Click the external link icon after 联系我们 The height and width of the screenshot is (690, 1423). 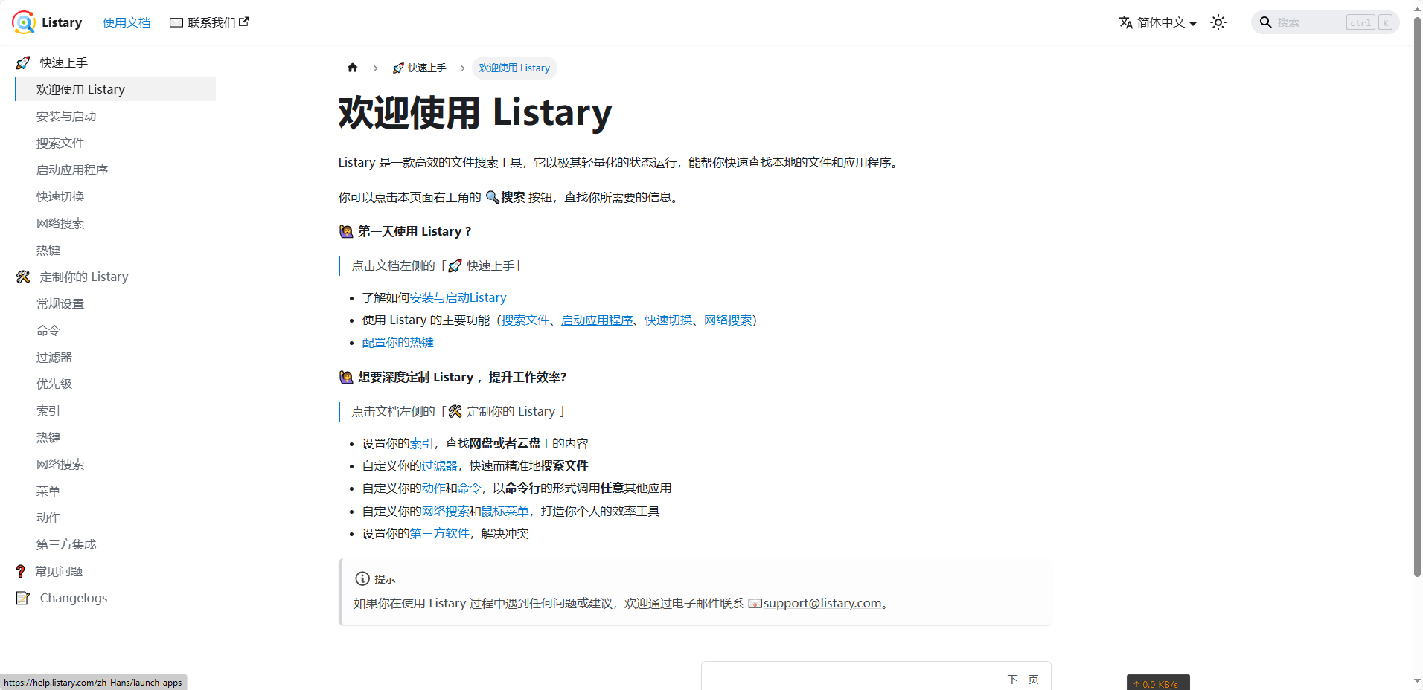(x=244, y=22)
